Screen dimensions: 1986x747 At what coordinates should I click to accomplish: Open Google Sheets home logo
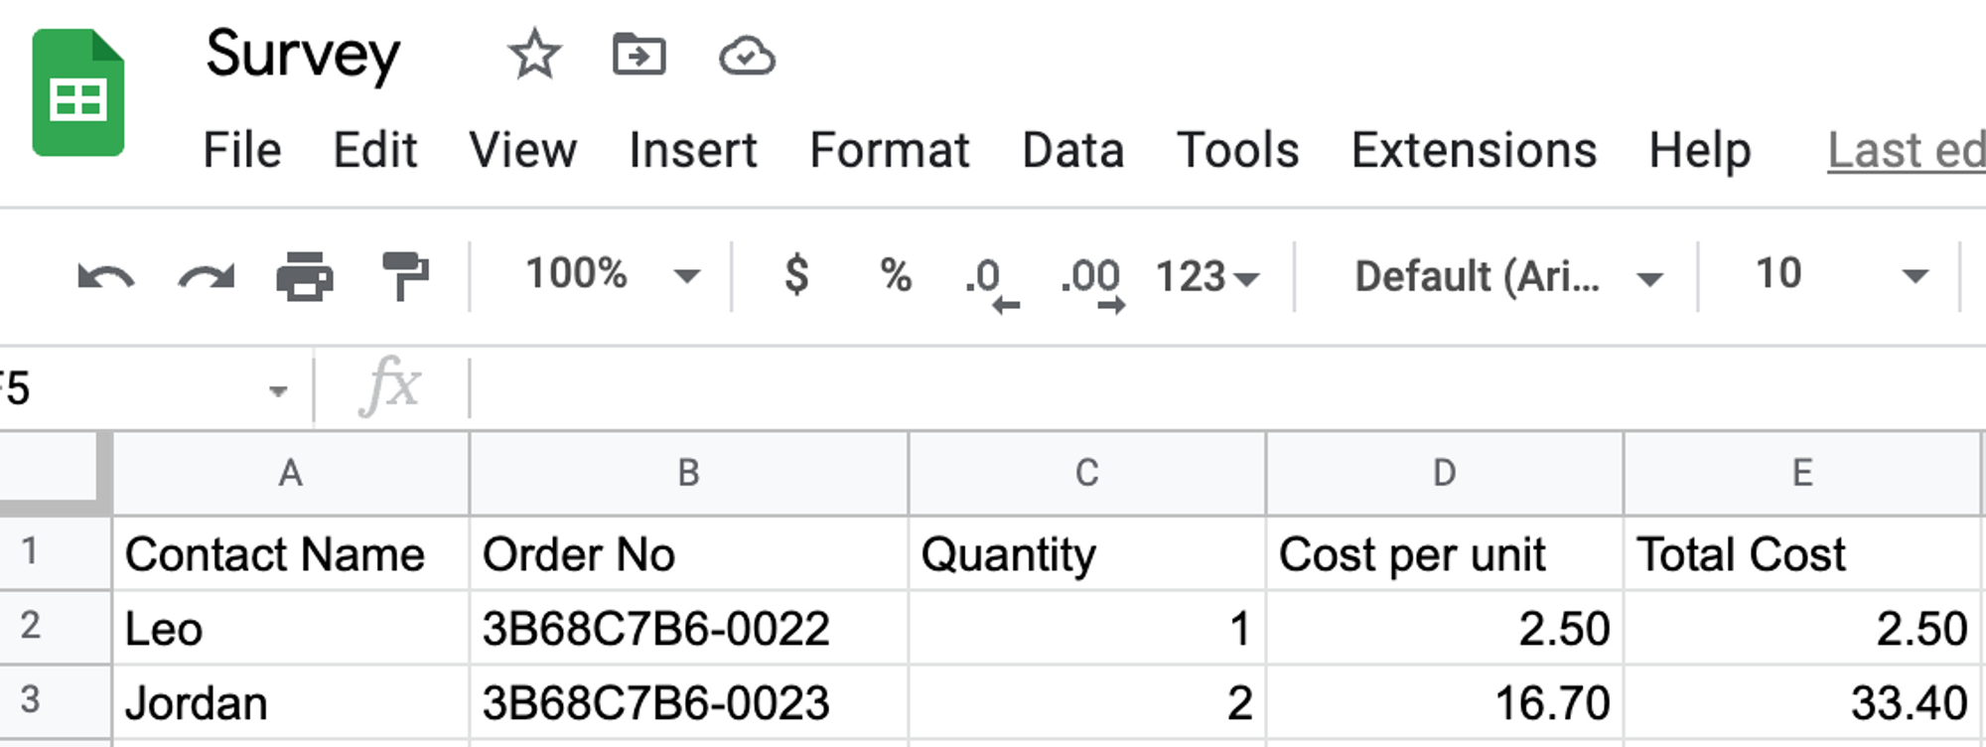coord(78,93)
